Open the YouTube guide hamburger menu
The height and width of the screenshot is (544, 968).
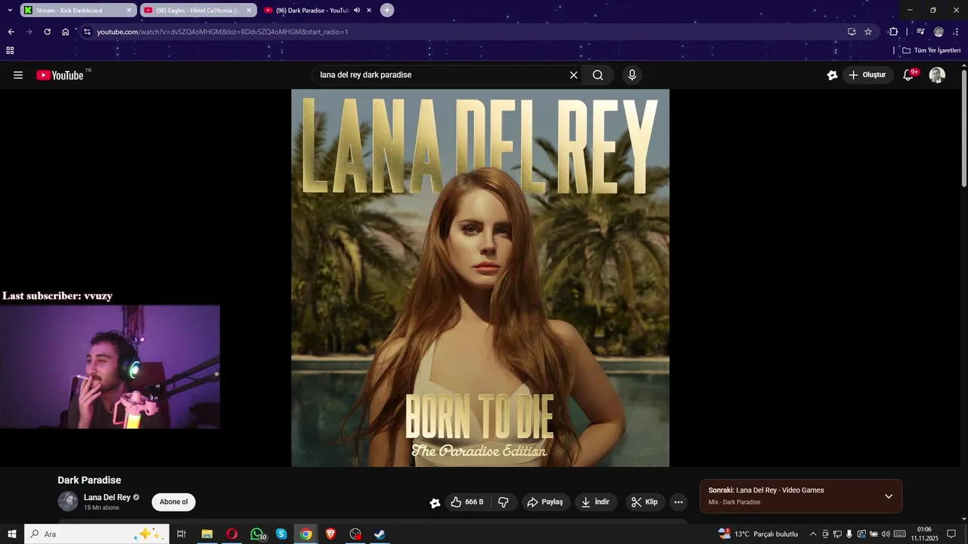click(18, 75)
